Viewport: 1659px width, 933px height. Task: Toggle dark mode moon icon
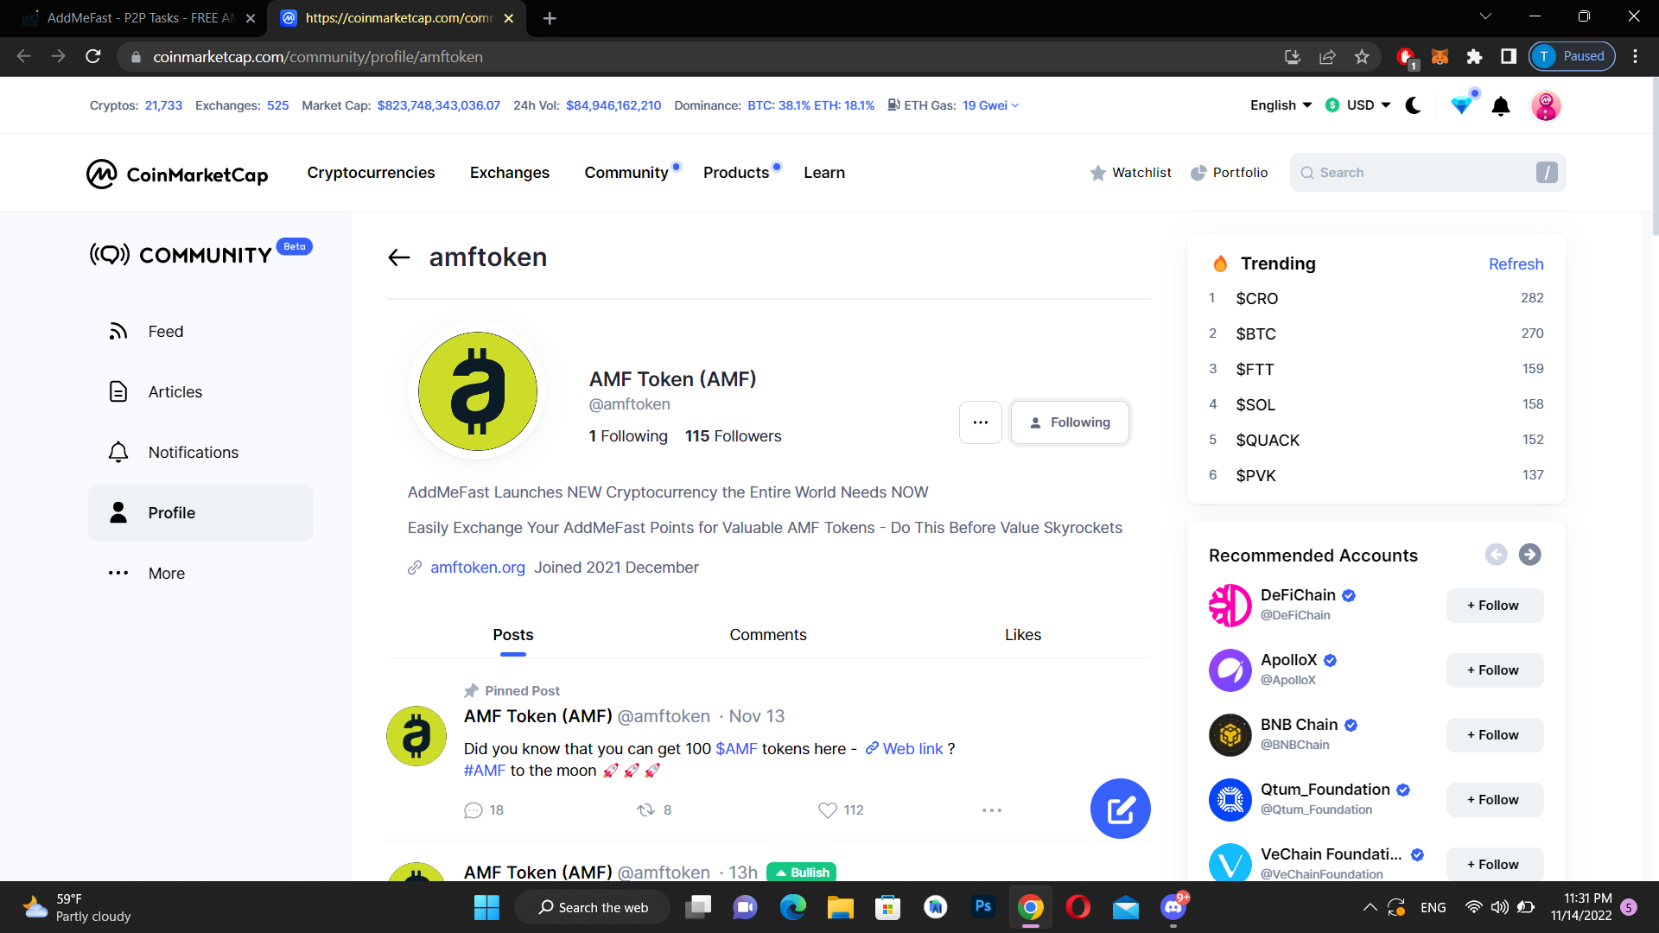pyautogui.click(x=1414, y=105)
